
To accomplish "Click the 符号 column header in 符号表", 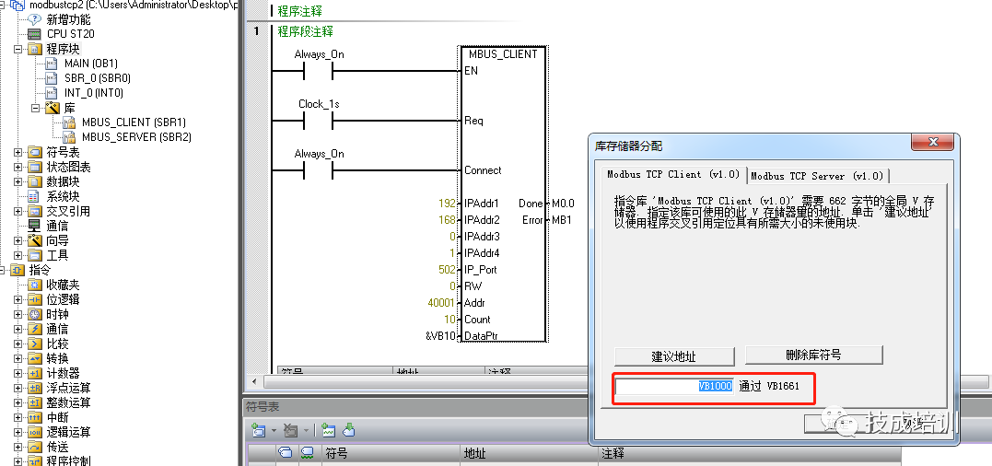I will click(x=389, y=453).
